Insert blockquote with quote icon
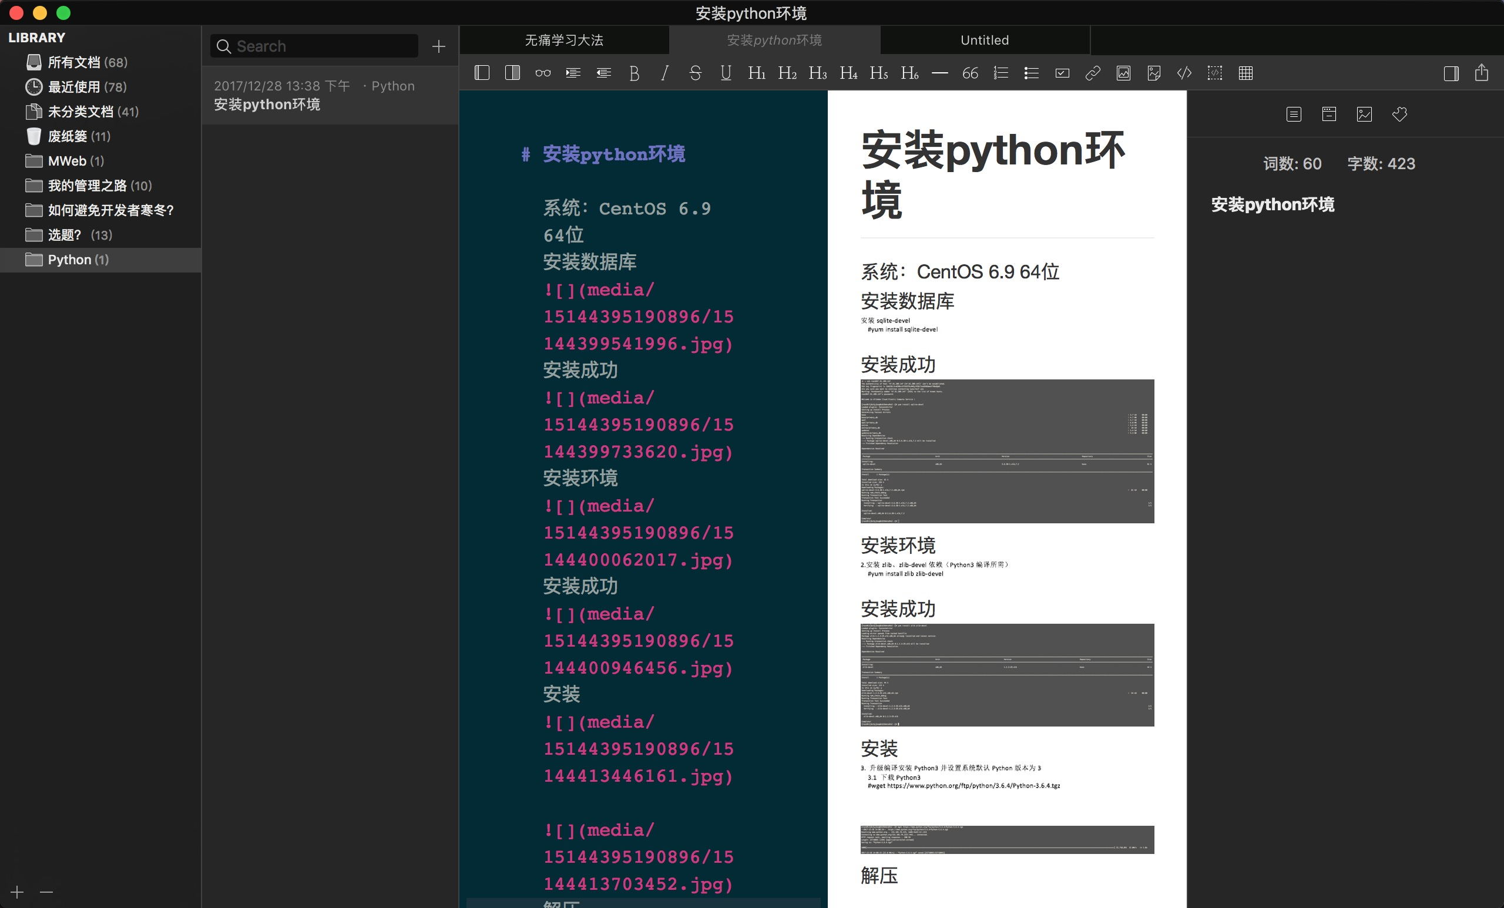Image resolution: width=1504 pixels, height=908 pixels. coord(970,73)
